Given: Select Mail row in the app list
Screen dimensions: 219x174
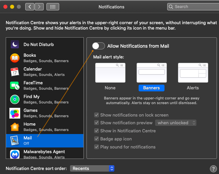Looking at the screenshot, I should [45, 141].
